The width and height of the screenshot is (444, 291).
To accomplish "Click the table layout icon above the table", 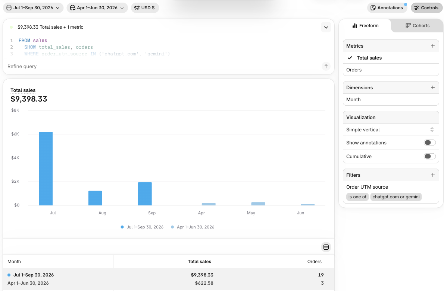I will (326, 247).
